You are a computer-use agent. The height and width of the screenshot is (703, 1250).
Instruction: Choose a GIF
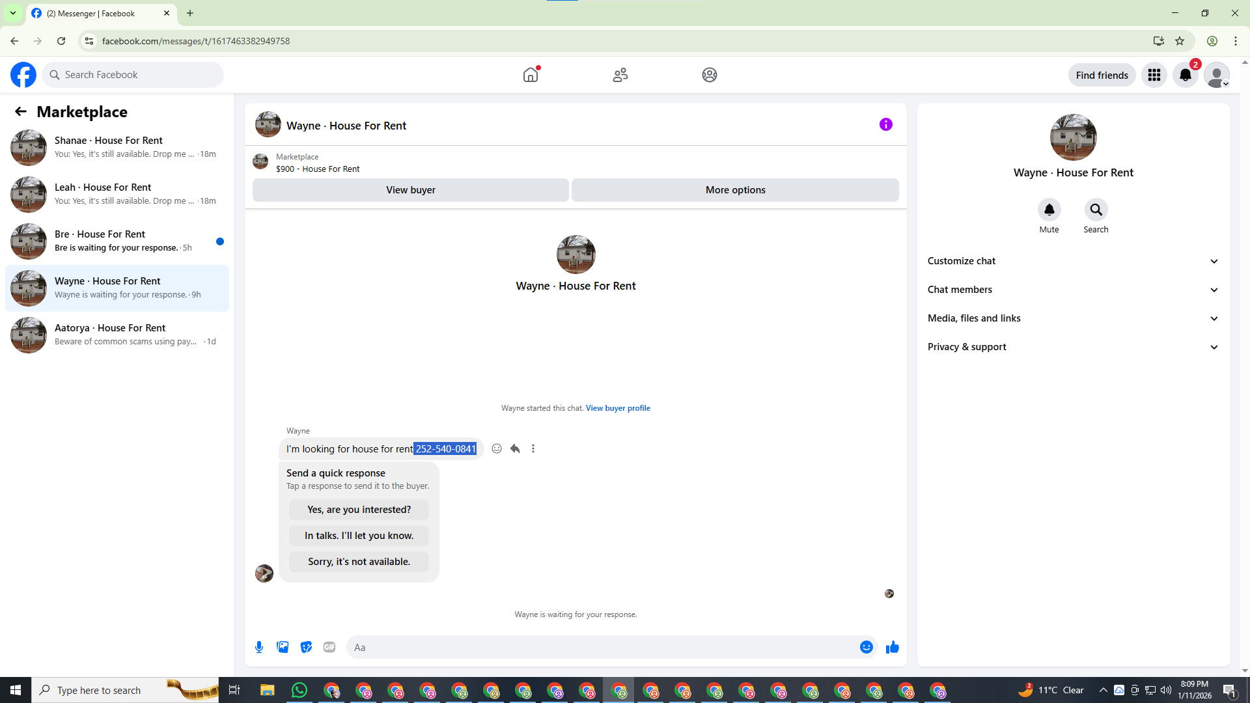point(329,647)
